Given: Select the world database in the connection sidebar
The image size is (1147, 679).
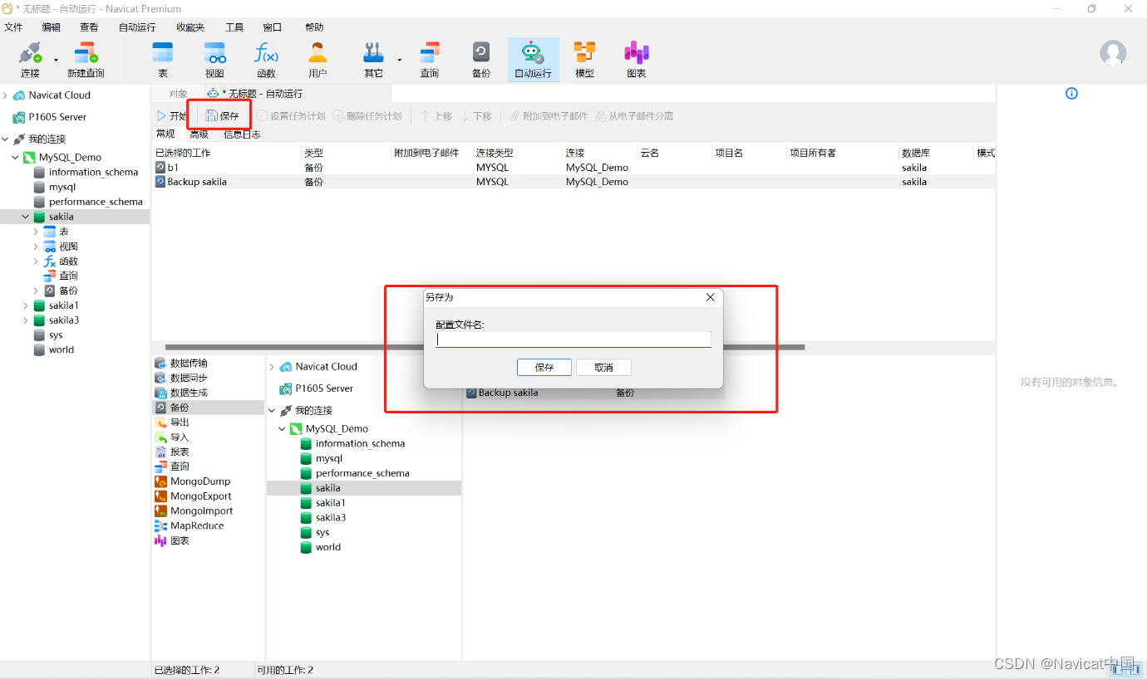Looking at the screenshot, I should [x=62, y=350].
